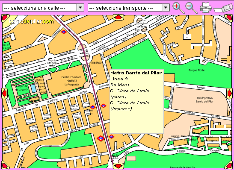
Task: Pan map diagonally with top-left corner arrow
Action: click(x=5, y=18)
